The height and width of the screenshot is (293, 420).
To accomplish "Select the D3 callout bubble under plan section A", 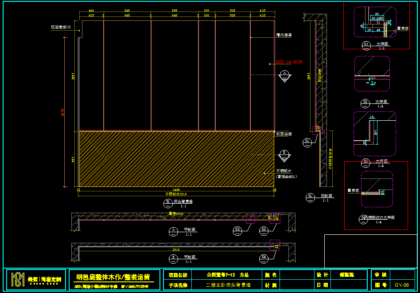I will (x=264, y=230).
